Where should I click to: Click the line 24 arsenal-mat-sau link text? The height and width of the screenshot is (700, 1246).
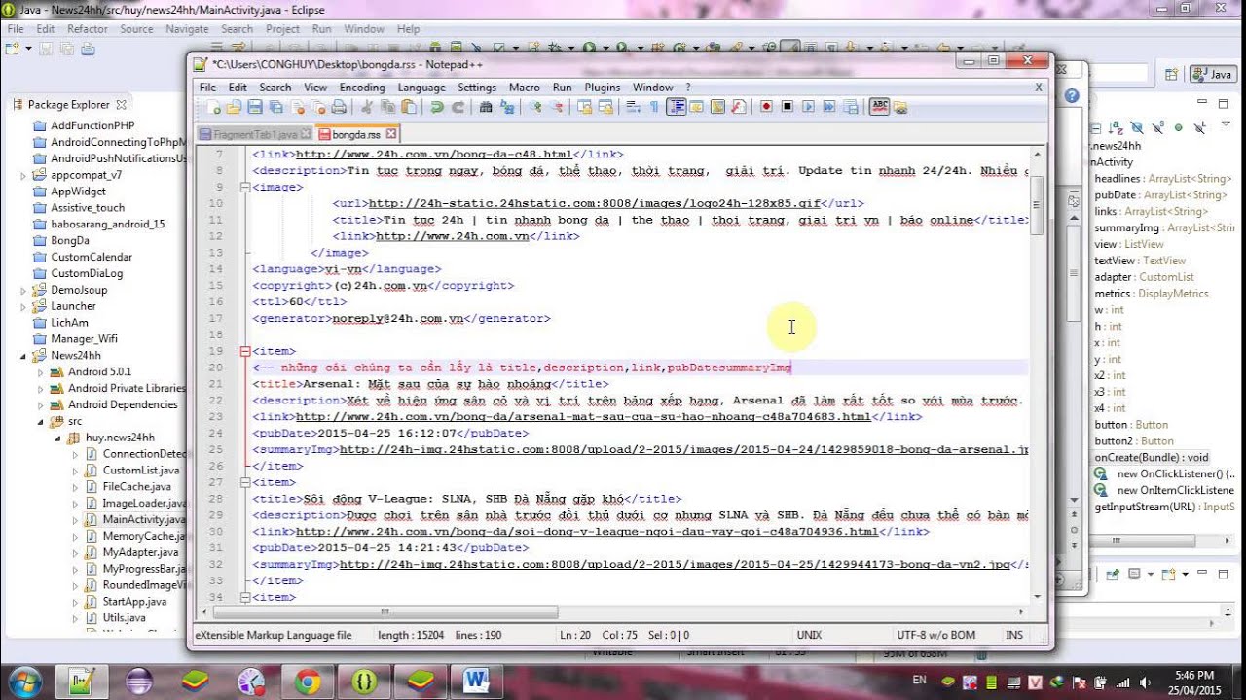[583, 417]
